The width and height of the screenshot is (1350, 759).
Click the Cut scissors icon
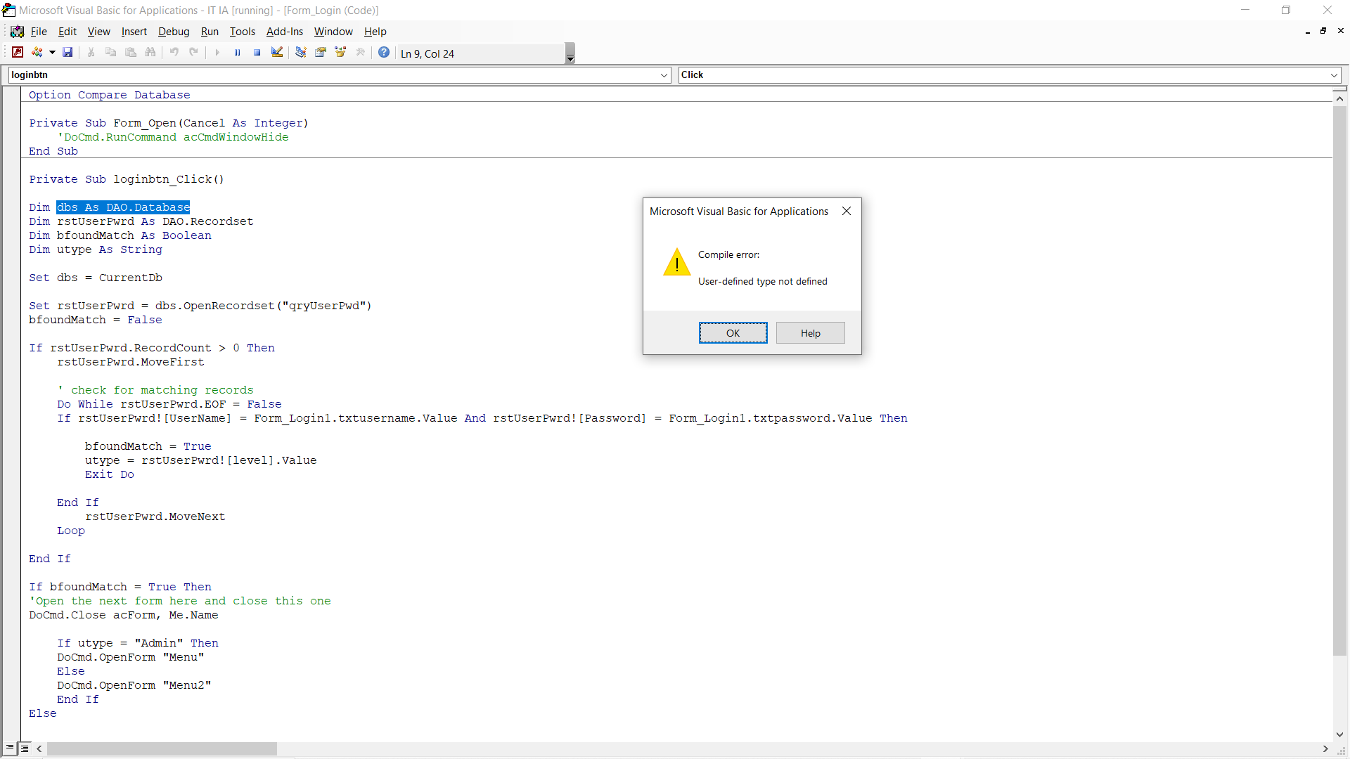(91, 53)
